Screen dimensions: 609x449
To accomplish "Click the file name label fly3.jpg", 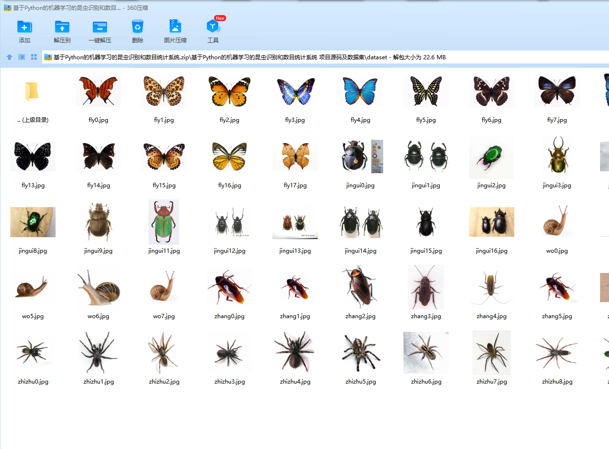I will (295, 120).
